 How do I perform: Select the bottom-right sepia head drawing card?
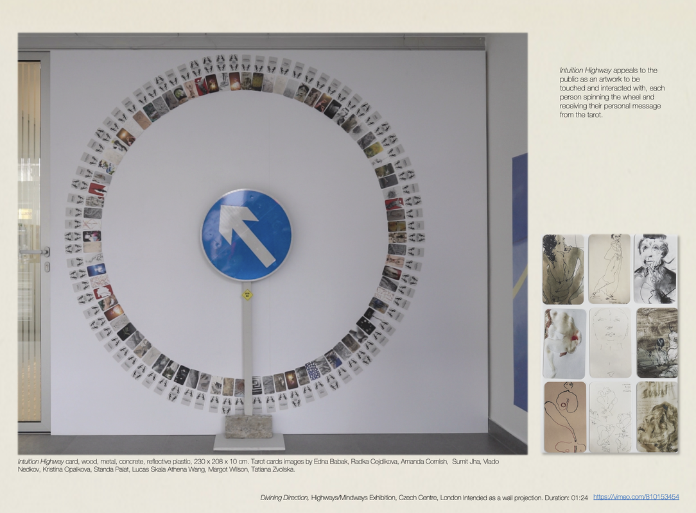(x=656, y=417)
